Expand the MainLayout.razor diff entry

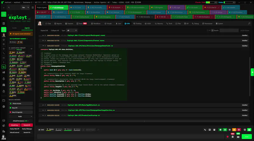[x=43, y=35]
